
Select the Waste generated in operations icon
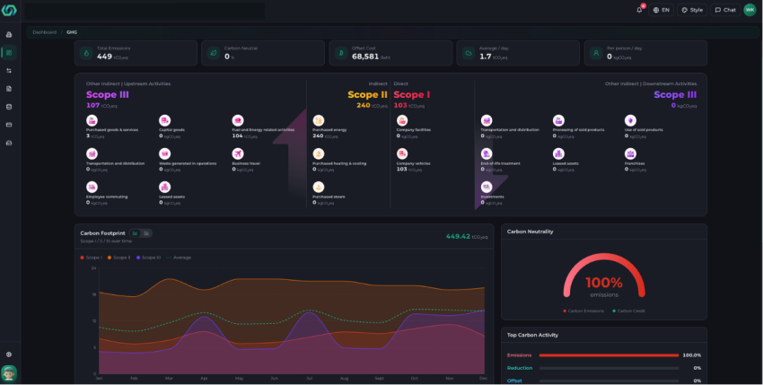[x=165, y=153]
